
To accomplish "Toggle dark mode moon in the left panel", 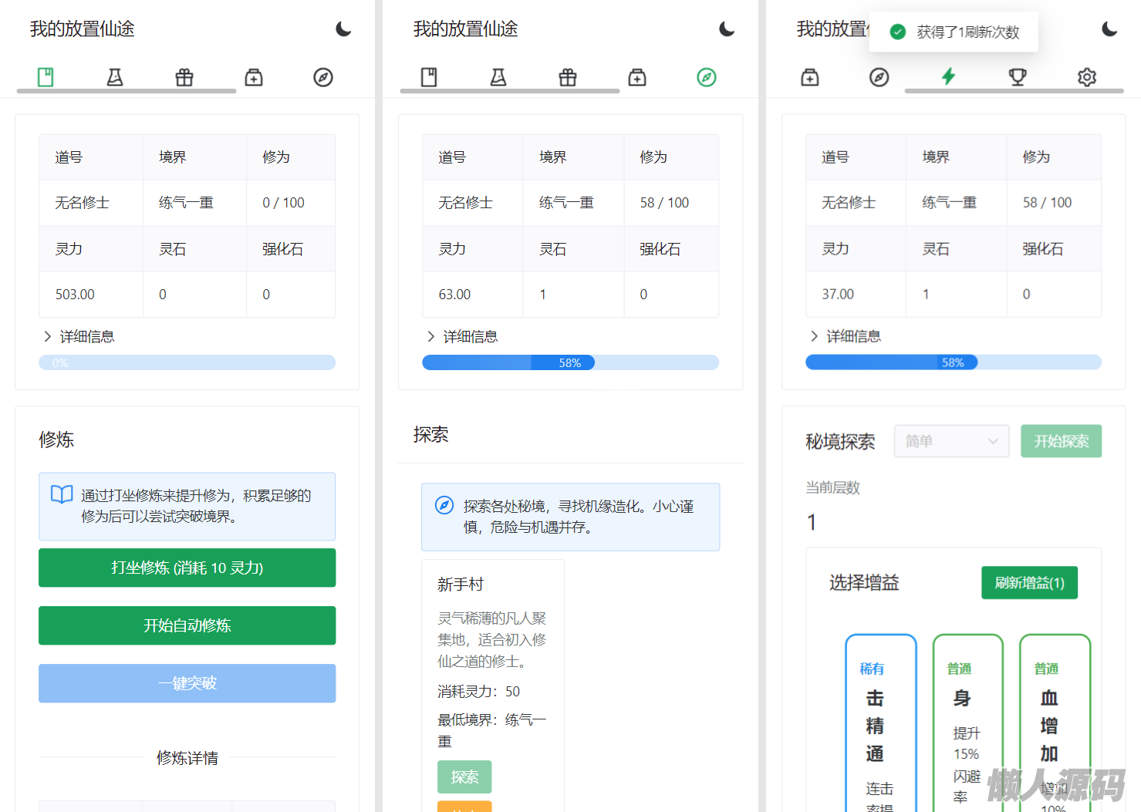I will click(343, 29).
